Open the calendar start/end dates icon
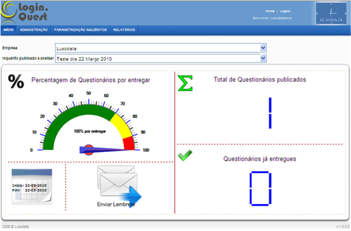This screenshot has width=351, height=231. click(x=32, y=186)
